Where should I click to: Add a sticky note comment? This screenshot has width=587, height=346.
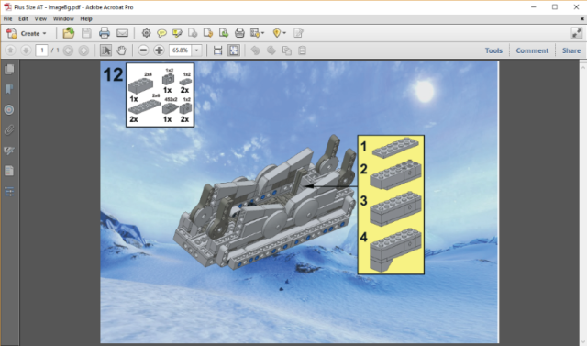pos(161,33)
